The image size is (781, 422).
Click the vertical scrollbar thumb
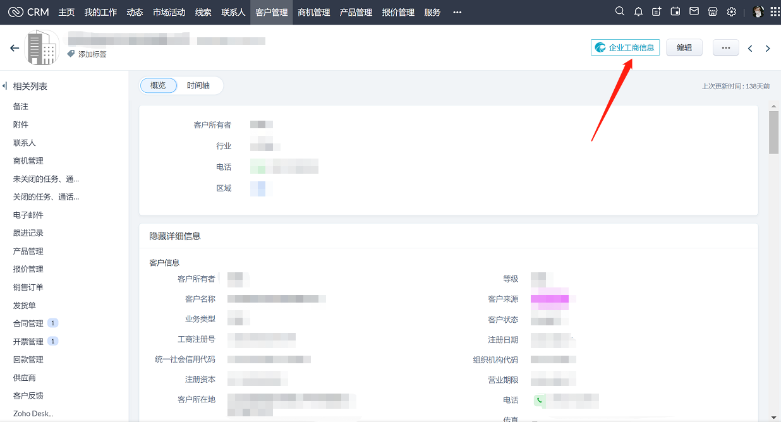pos(773,132)
